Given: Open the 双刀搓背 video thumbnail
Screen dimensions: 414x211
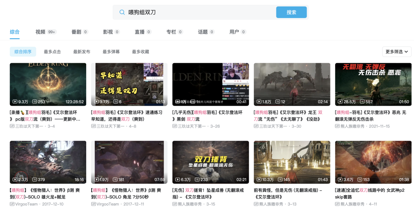Looking at the screenshot, I should pyautogui.click(x=211, y=162).
